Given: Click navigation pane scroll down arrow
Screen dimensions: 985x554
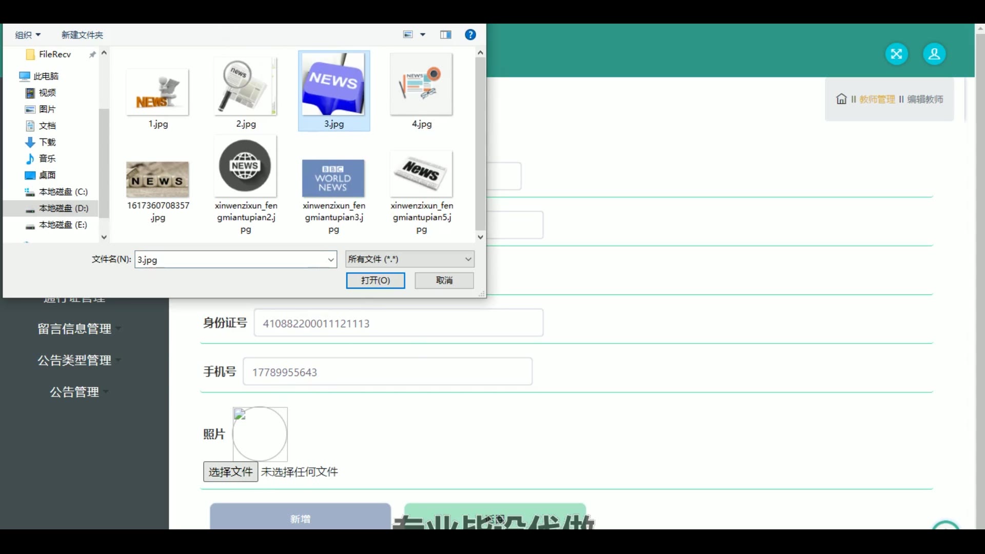Looking at the screenshot, I should point(104,237).
